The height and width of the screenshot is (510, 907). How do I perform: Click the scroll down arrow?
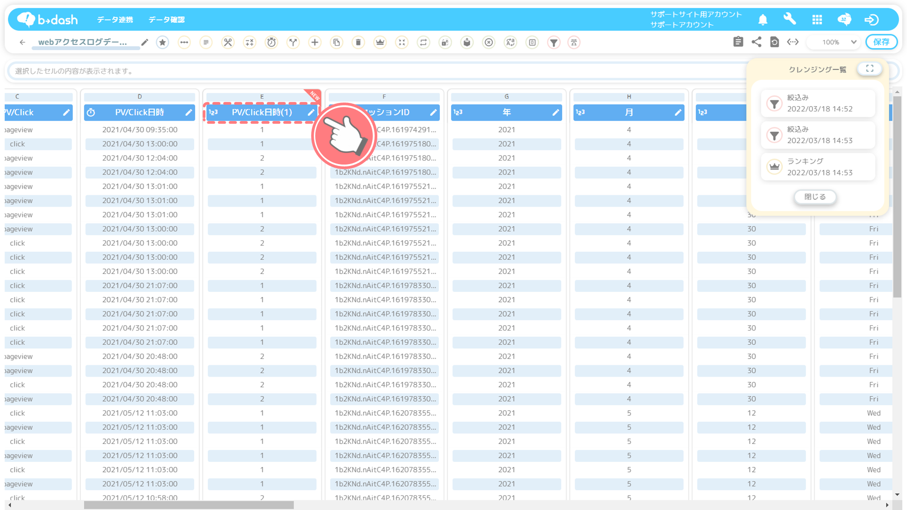pos(897,495)
